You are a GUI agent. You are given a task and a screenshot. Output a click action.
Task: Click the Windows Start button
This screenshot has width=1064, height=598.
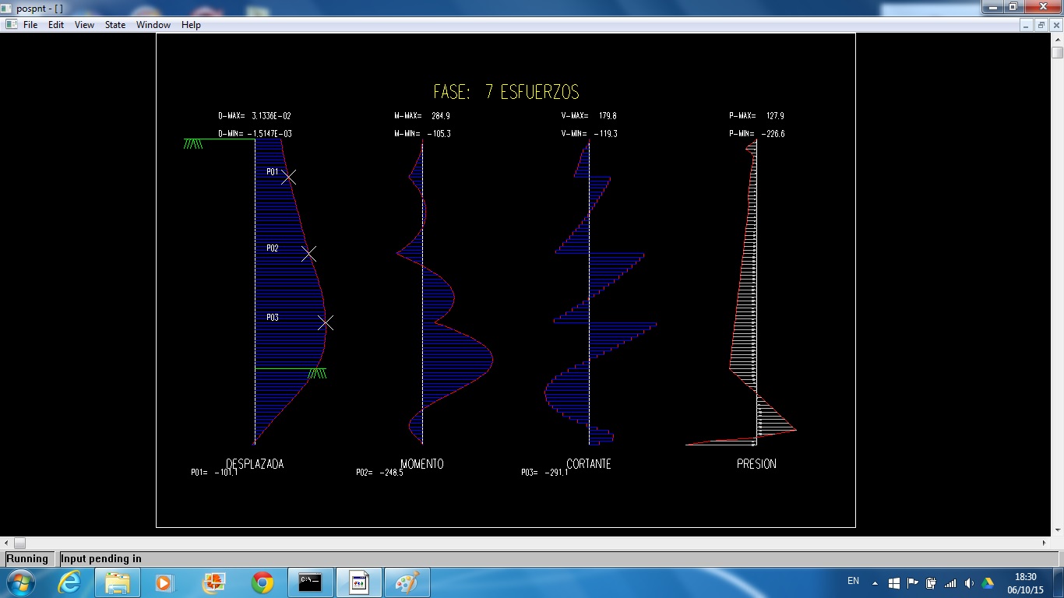pyautogui.click(x=19, y=582)
